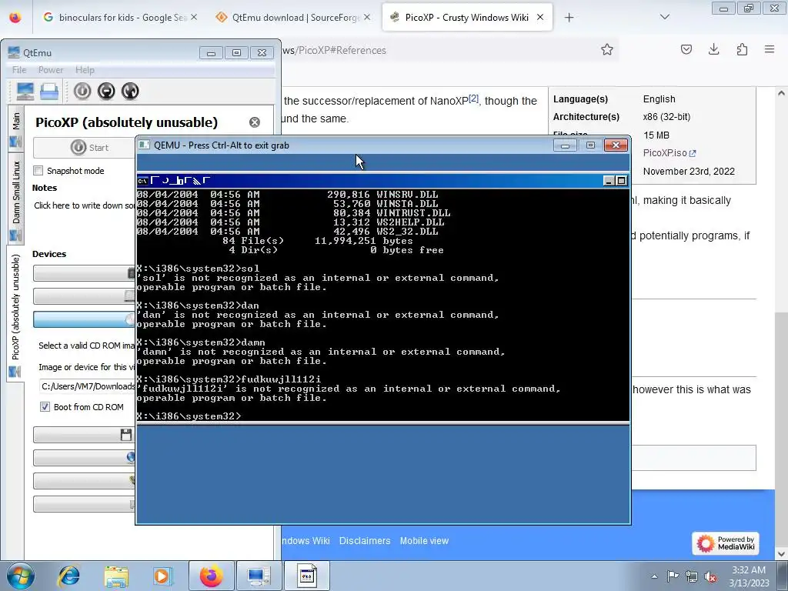This screenshot has width=788, height=591.
Task: Open the list all tabs dropdown in Firefox
Action: click(664, 18)
